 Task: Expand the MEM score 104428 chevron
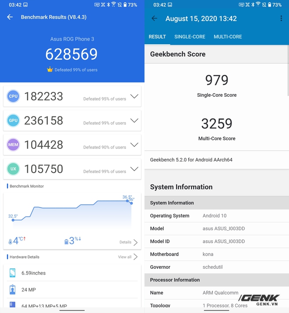[x=134, y=144]
